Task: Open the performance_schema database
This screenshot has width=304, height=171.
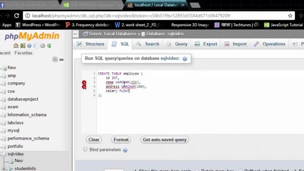Action: [x=28, y=138]
